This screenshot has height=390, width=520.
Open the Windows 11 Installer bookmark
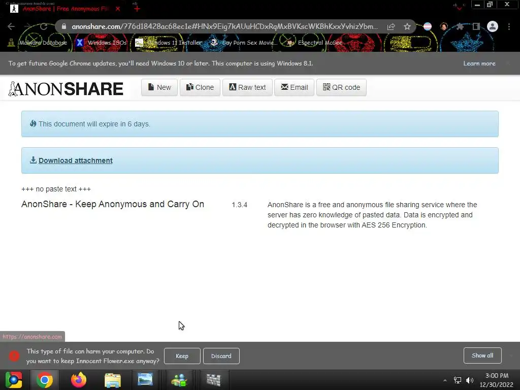coord(169,43)
